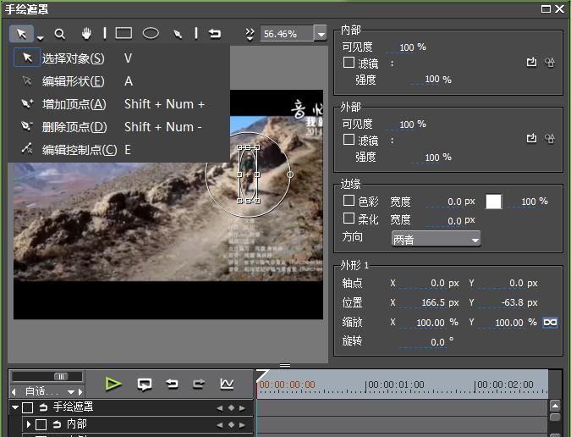Choose 删除顶点(D) from the tool menu
The height and width of the screenshot is (437, 571).
click(x=119, y=127)
